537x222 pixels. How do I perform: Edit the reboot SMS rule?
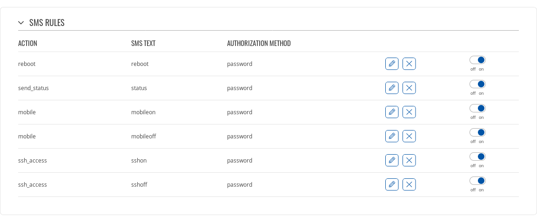coord(392,64)
